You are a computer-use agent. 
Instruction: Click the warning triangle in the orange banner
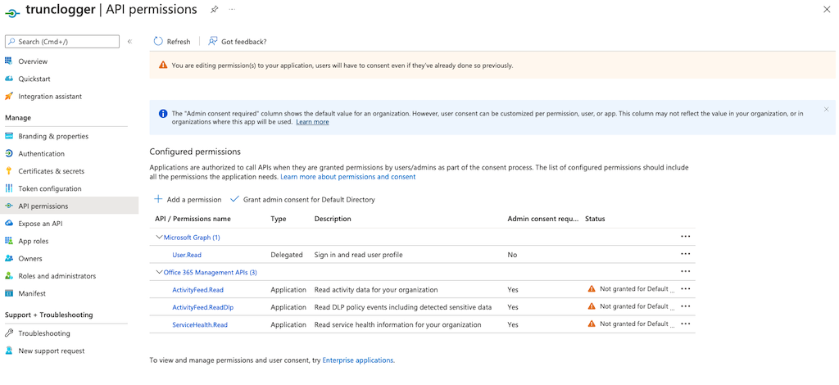pyautogui.click(x=163, y=66)
